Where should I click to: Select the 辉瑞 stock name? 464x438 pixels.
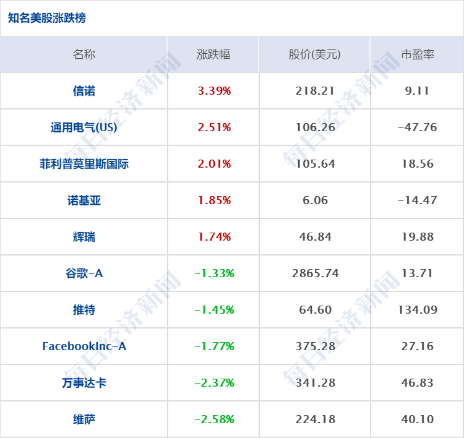[x=84, y=237]
